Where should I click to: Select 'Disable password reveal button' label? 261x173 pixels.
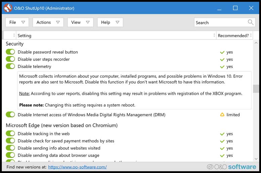(x=48, y=52)
